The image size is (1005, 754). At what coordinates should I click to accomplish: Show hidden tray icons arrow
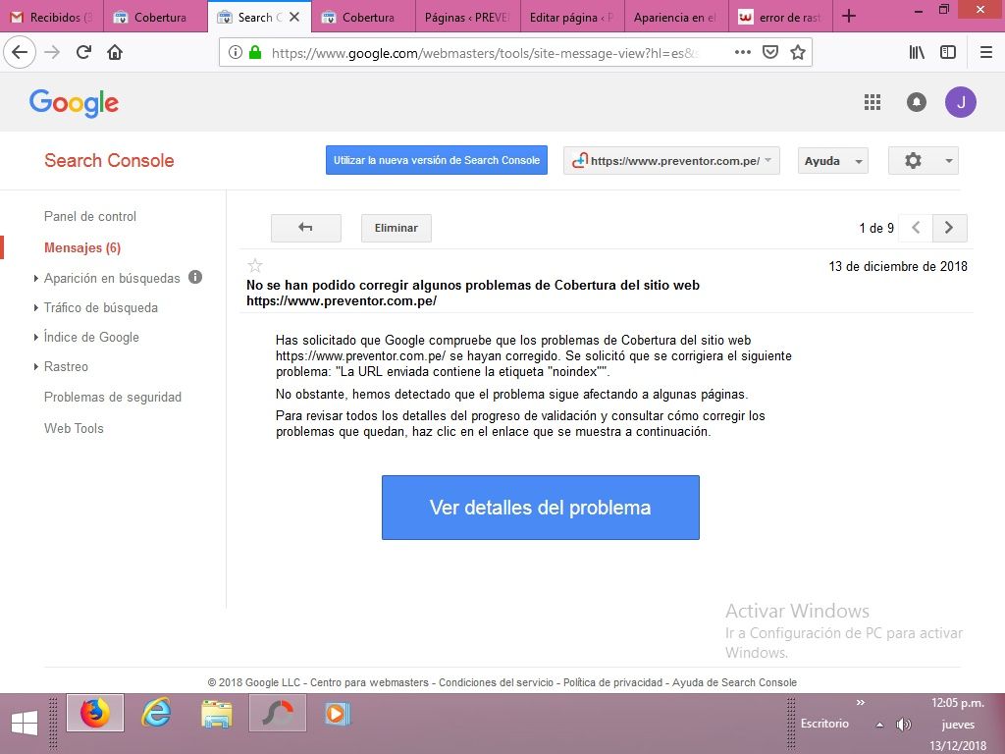click(880, 726)
